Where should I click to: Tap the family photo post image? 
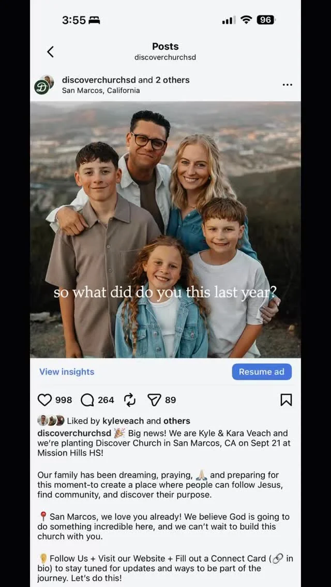(x=165, y=229)
